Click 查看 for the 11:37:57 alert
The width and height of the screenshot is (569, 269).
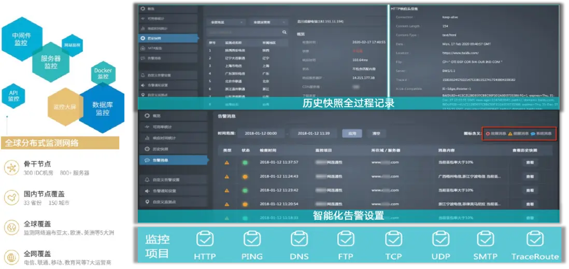coord(530,162)
